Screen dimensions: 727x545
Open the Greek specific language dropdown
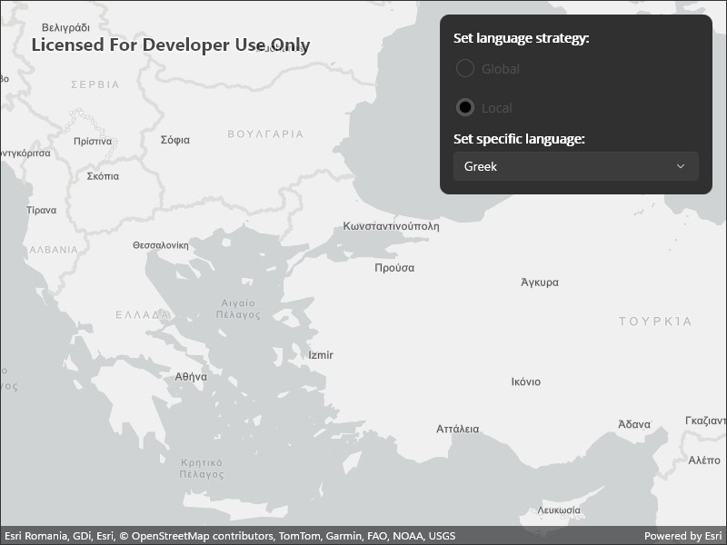coord(576,166)
